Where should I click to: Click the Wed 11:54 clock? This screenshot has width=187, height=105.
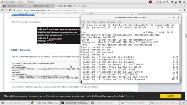[x=162, y=2]
